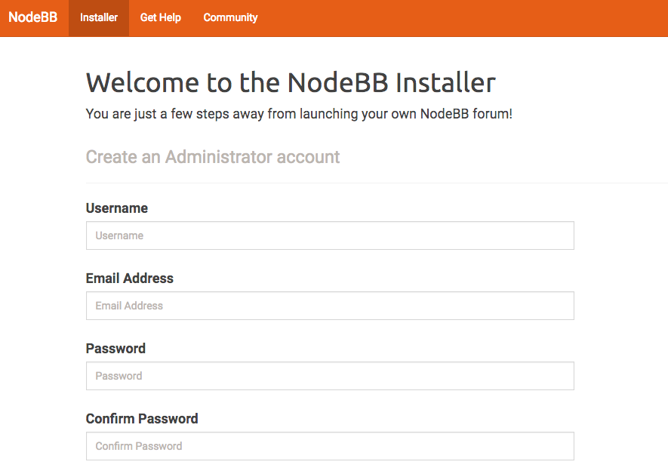Open the Get Help menu item

(x=161, y=18)
